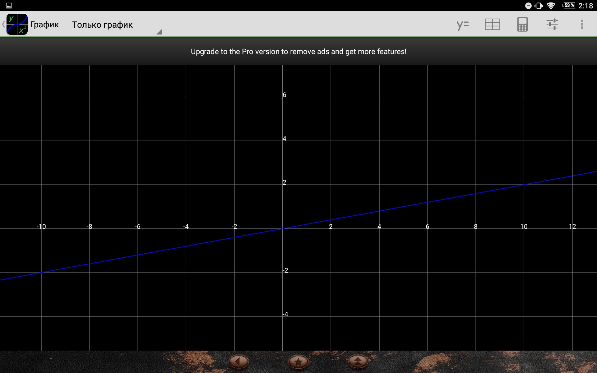Tap the blue line at x=-10
Image resolution: width=597 pixels, height=373 pixels.
click(41, 273)
